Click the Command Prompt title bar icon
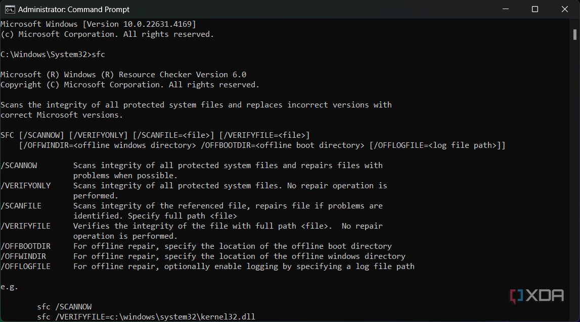The image size is (580, 322). click(x=10, y=9)
